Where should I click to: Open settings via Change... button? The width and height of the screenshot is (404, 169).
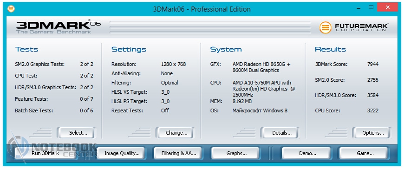tap(175, 133)
